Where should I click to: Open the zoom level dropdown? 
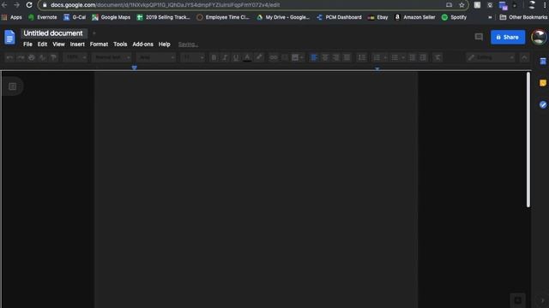click(76, 57)
